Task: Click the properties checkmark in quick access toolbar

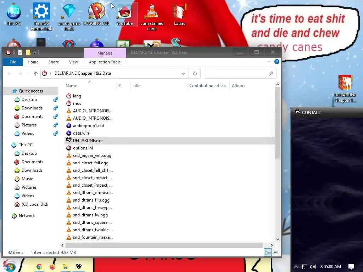Action: 20,52
